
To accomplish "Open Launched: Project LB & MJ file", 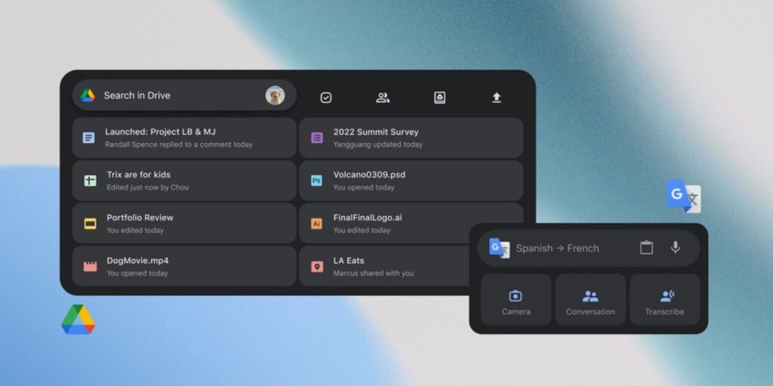I will pyautogui.click(x=184, y=138).
